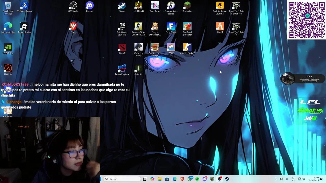Screen dimensions: 326x183
Task: Open Steam from the taskbar
Action: click(x=227, y=179)
